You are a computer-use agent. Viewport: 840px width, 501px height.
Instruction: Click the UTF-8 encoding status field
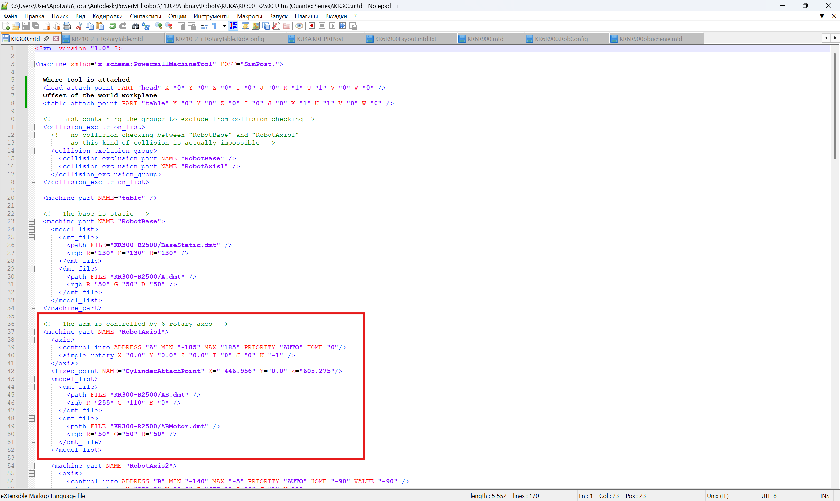[x=769, y=496]
